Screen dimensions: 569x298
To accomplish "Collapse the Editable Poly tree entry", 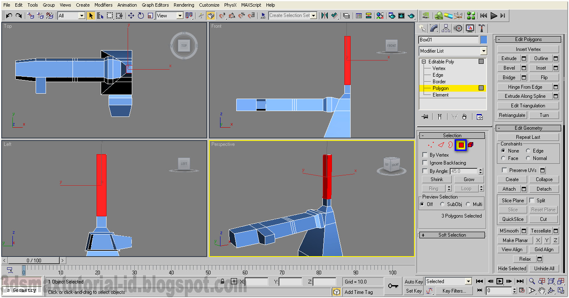I will (423, 61).
